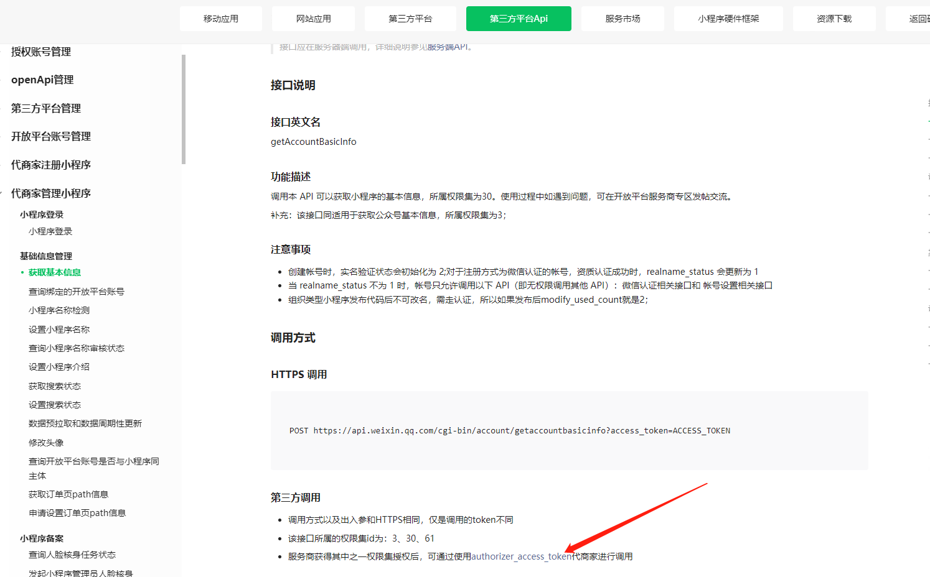Viewport: 930px width, 577px height.
Task: Click the POST request URL code block
Action: click(569, 430)
